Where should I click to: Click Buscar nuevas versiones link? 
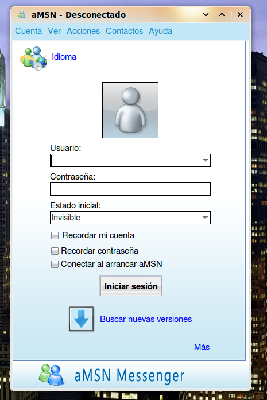[x=146, y=319]
